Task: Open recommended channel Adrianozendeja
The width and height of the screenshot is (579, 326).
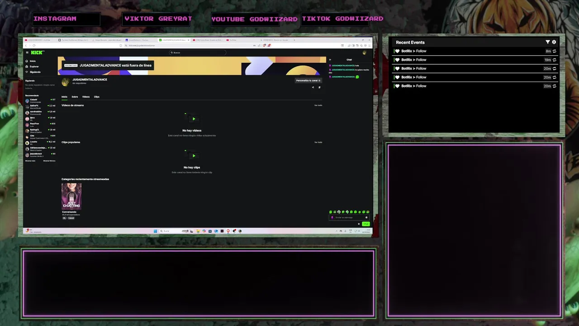Action: click(40, 149)
